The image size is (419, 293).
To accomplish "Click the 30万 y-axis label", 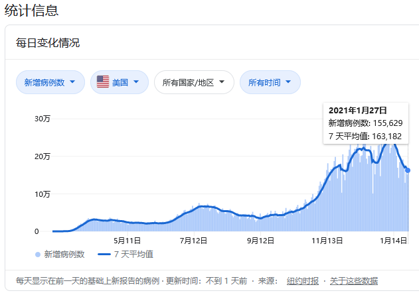I will [42, 119].
